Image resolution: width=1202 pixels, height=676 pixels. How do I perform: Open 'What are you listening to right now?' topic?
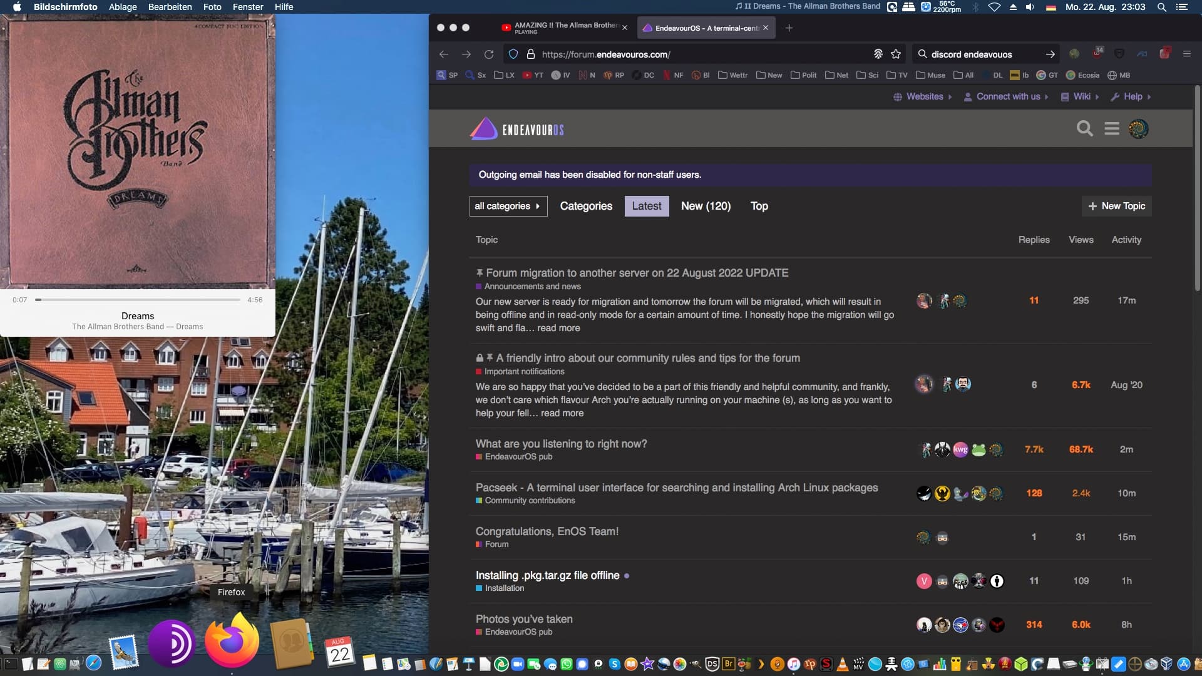(561, 444)
